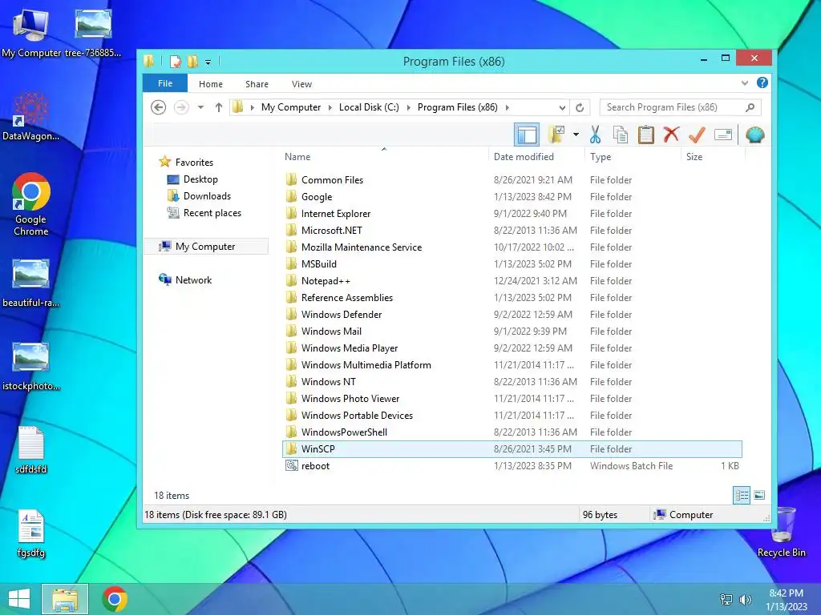This screenshot has height=615, width=821.
Task: Open Customize Quick Access Toolbar dropdown
Action: pos(208,62)
